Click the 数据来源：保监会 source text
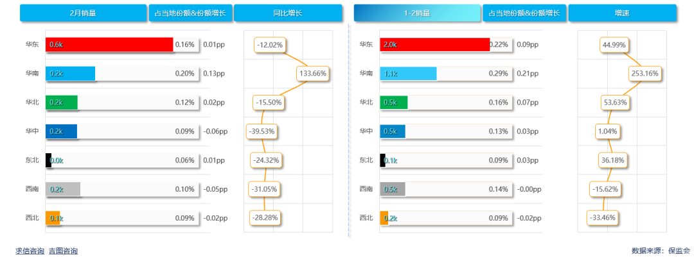This screenshot has height=259, width=694. 661,251
